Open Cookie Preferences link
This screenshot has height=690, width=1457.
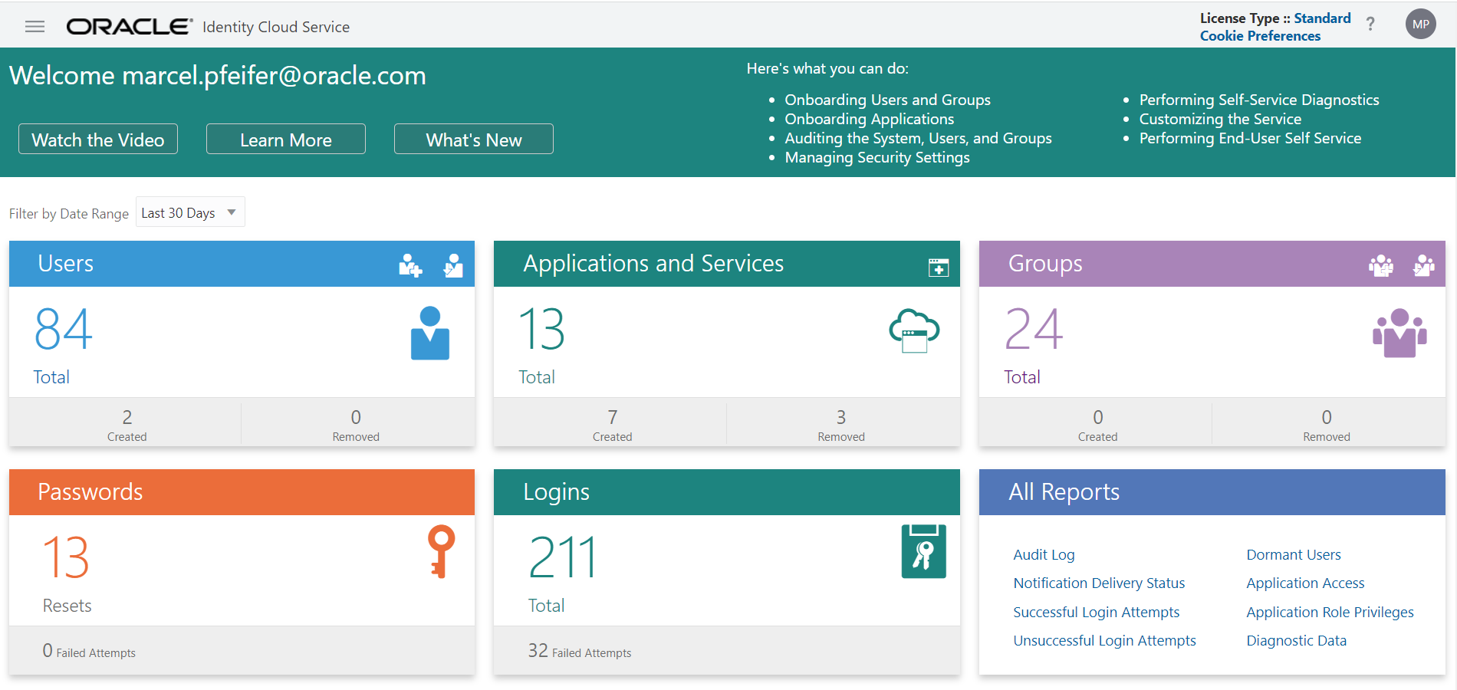click(1260, 36)
